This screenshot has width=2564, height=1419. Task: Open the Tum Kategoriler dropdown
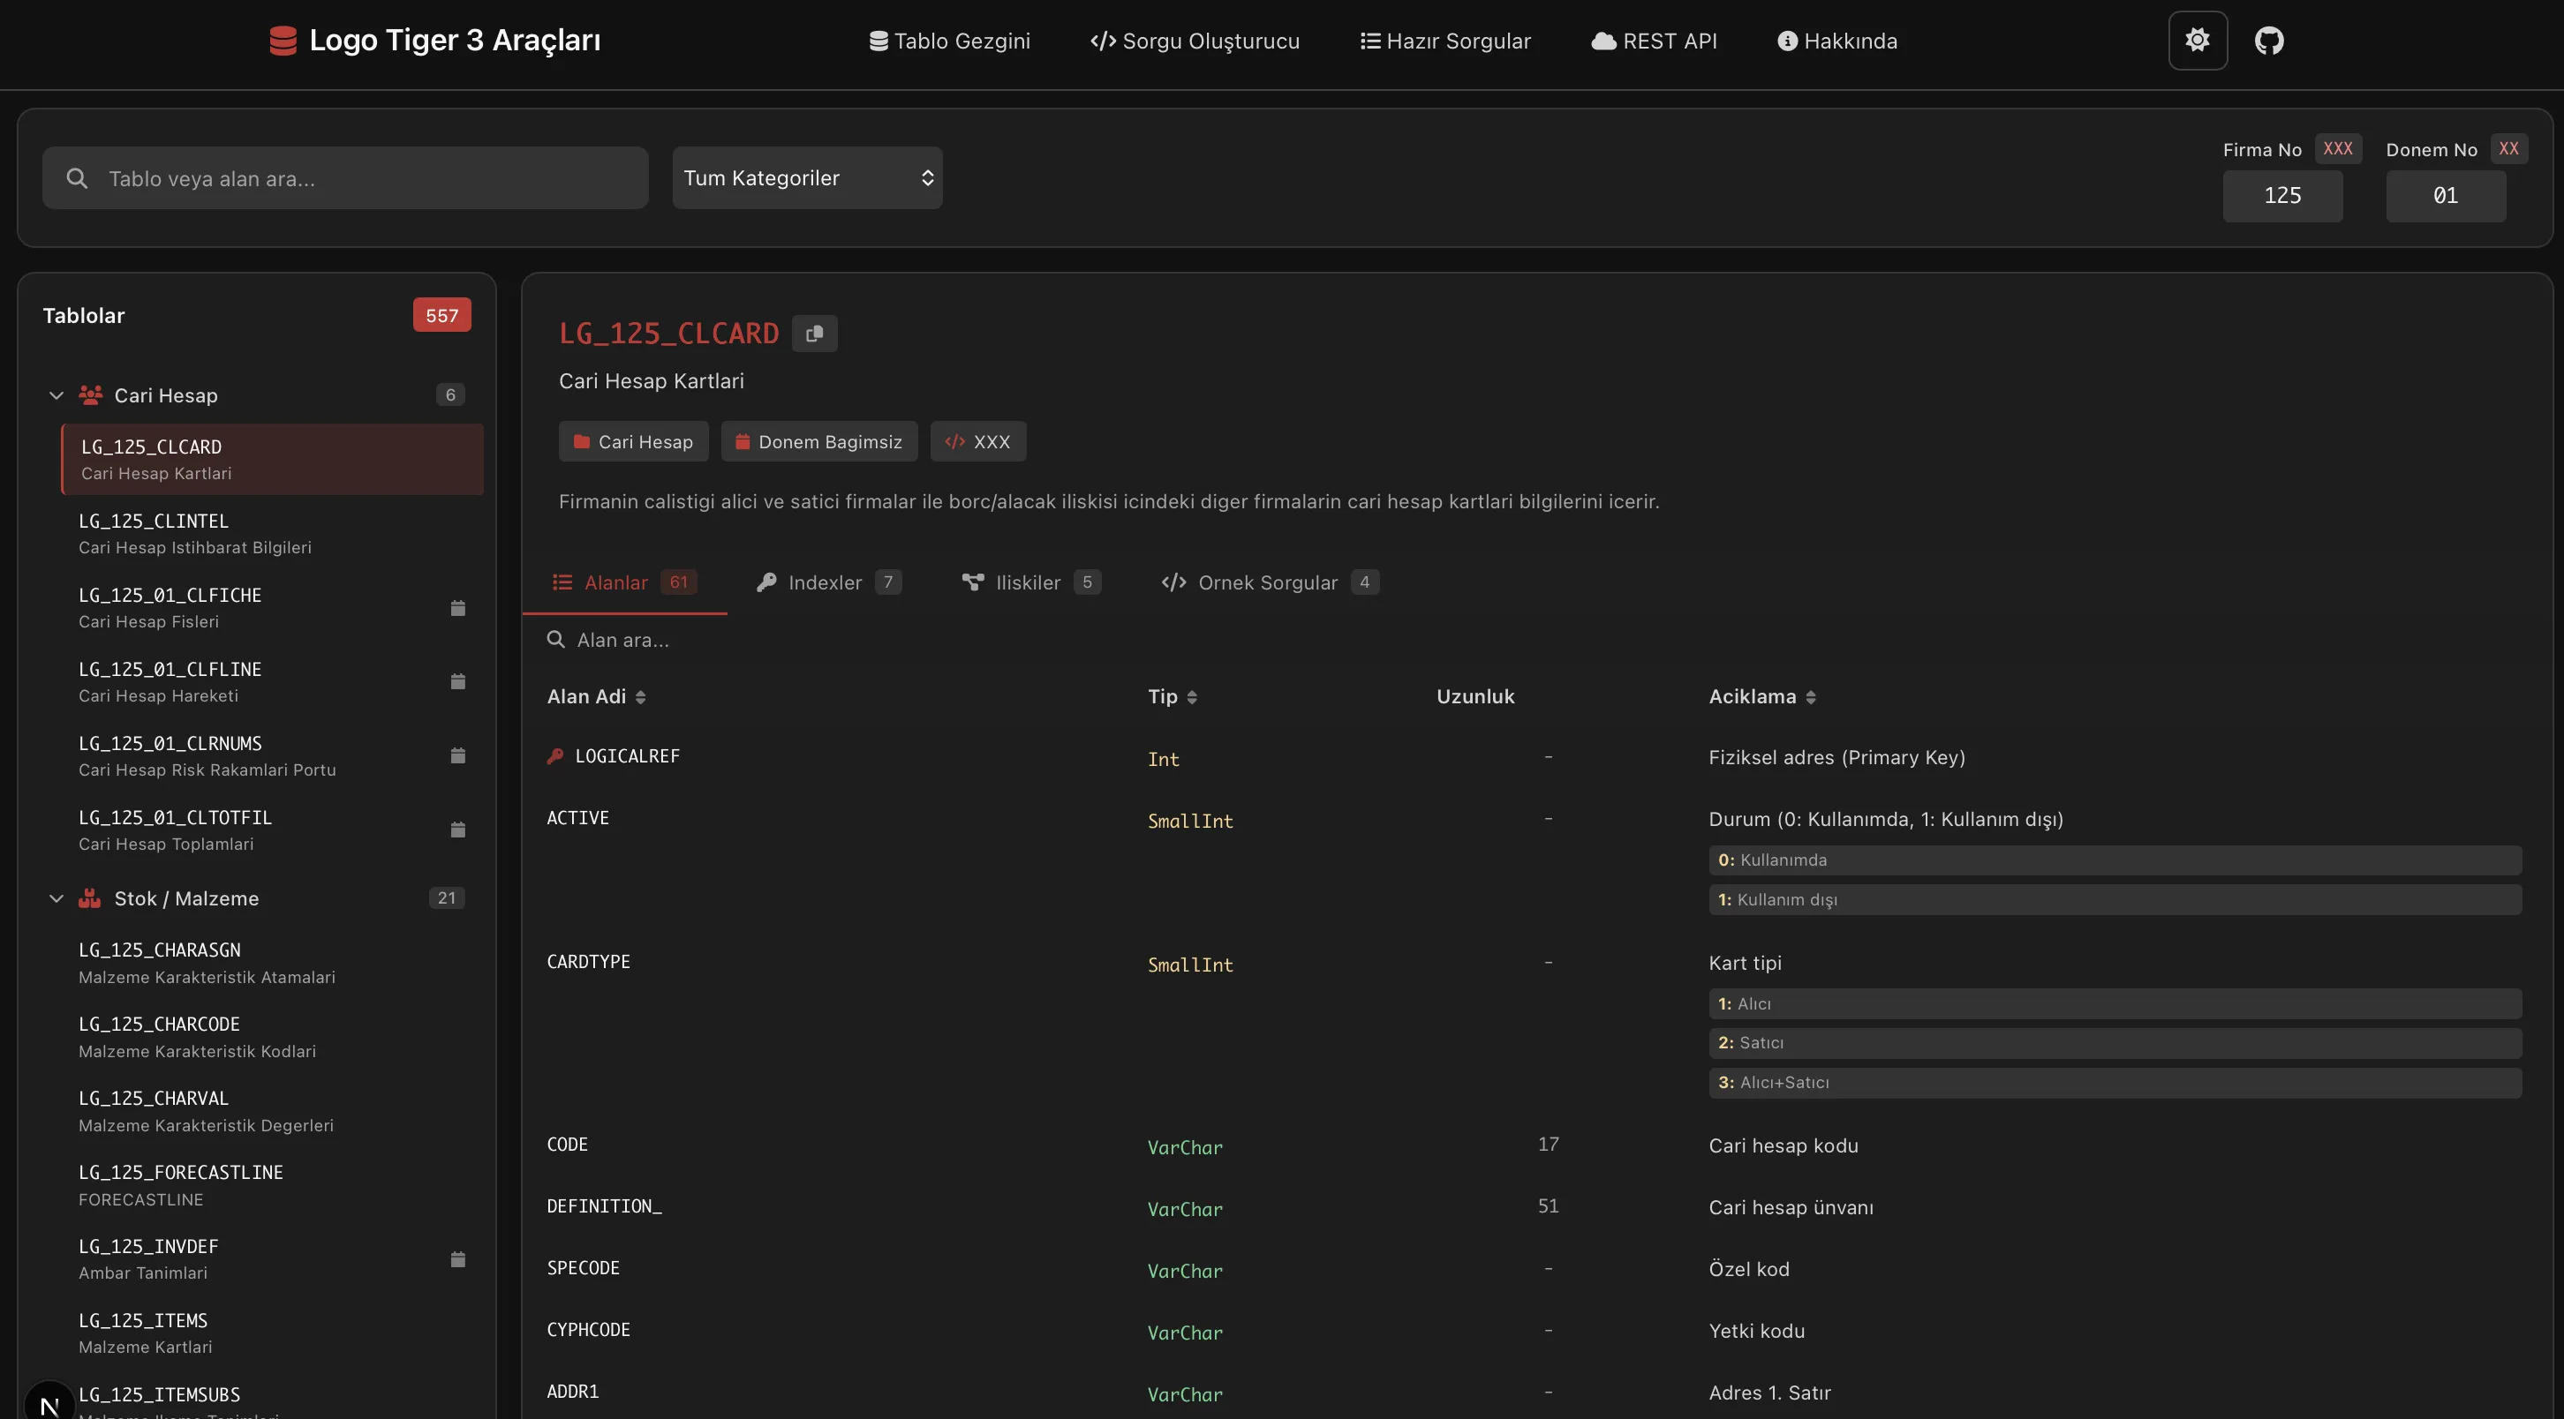806,178
